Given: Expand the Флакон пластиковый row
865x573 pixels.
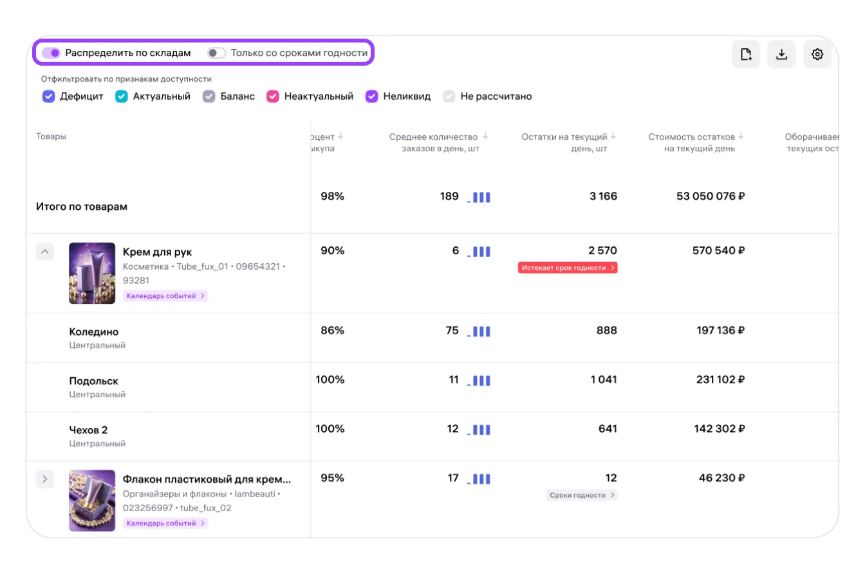Looking at the screenshot, I should pos(44,479).
